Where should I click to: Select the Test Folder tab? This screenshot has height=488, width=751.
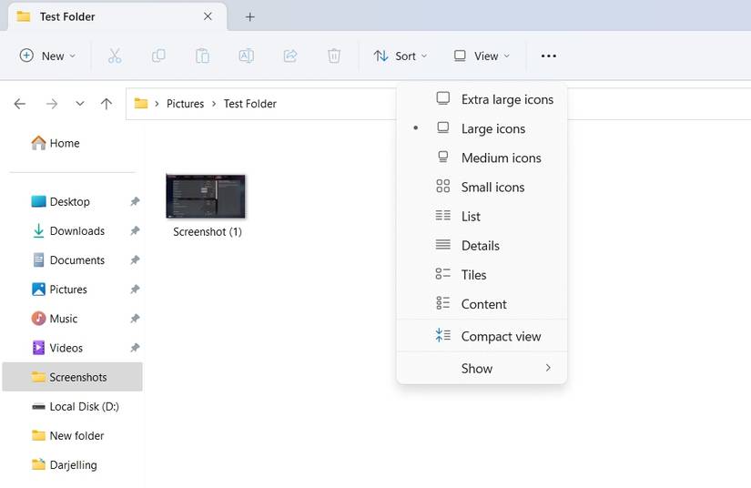pyautogui.click(x=68, y=16)
